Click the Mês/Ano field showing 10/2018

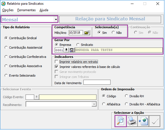[x=76, y=33]
